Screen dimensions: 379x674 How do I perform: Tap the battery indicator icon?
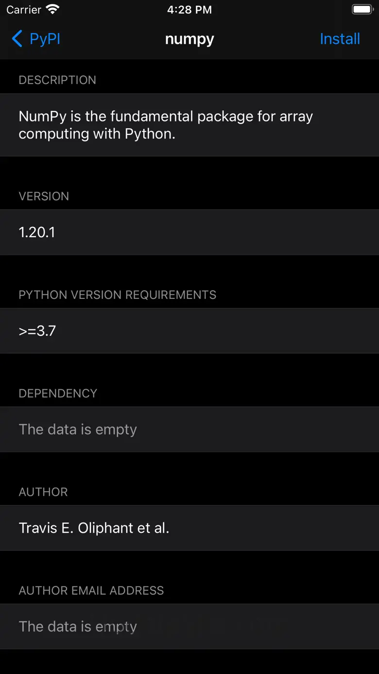[362, 10]
